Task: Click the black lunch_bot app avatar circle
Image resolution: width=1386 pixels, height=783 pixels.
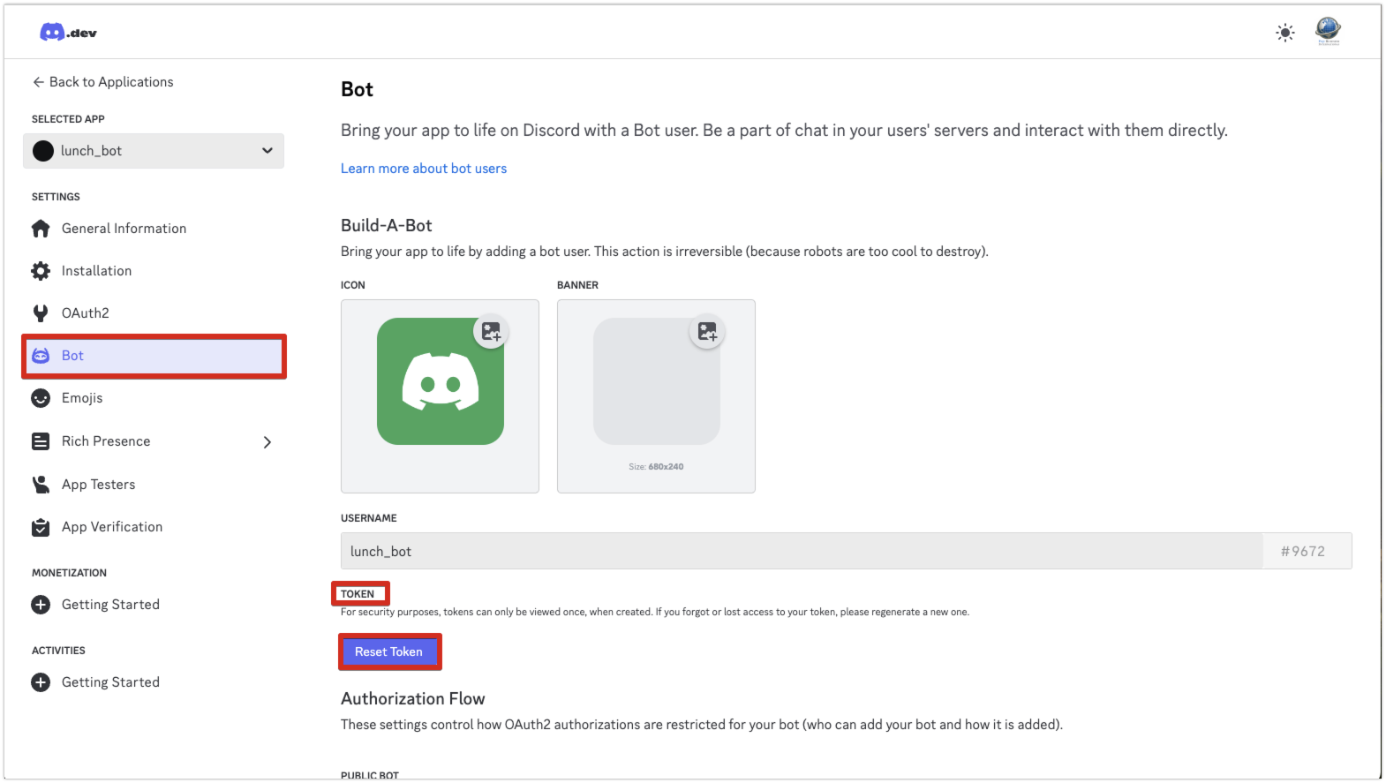Action: click(x=43, y=151)
